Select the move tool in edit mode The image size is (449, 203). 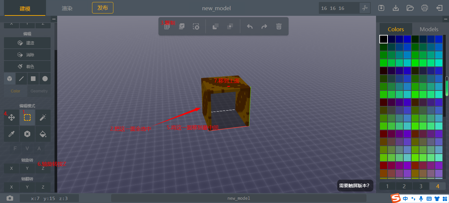point(12,117)
